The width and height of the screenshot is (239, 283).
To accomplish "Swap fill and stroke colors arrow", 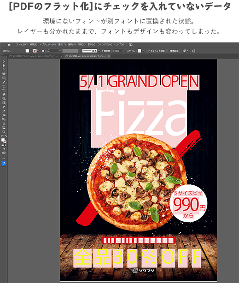I will pos(6,136).
